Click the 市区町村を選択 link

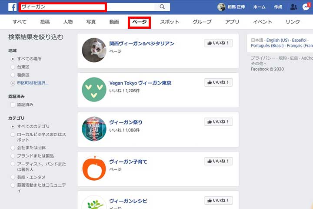(33, 83)
